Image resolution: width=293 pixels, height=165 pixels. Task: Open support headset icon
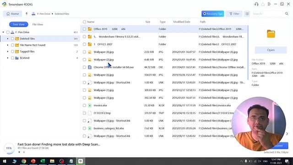coord(256,4)
